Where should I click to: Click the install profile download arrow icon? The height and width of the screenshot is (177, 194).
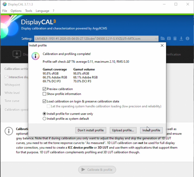point(181,39)
